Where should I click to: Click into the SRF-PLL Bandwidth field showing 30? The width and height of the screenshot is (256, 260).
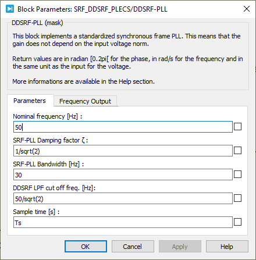[x=123, y=174]
